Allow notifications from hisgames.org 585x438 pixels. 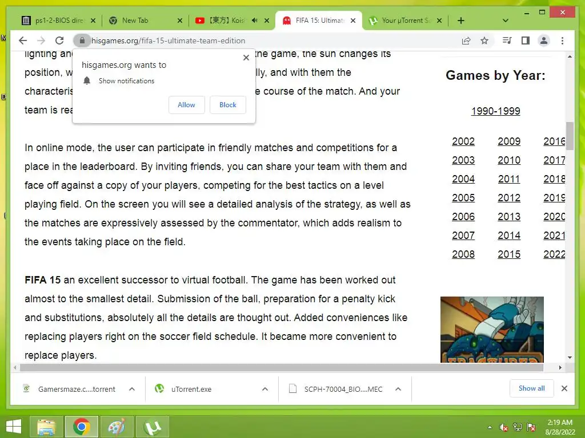coord(187,105)
